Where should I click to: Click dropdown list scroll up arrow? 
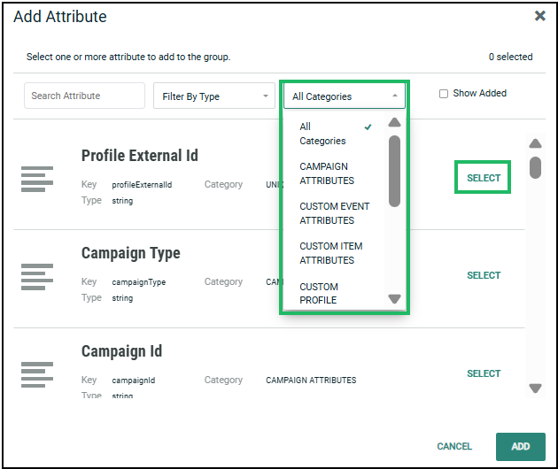click(394, 123)
